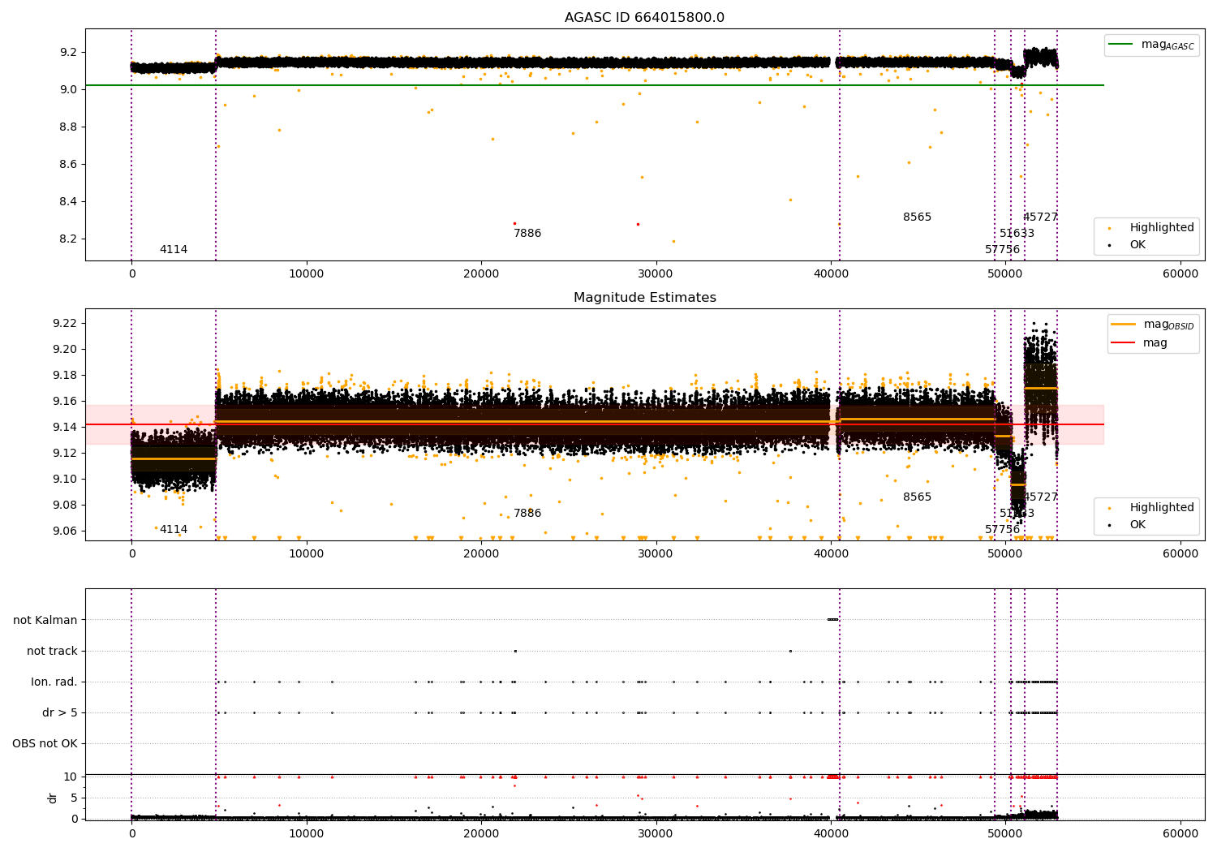1217x852 pixels.
Task: Click the 8.6 y-axis tick of the top plot
Action: (69, 164)
